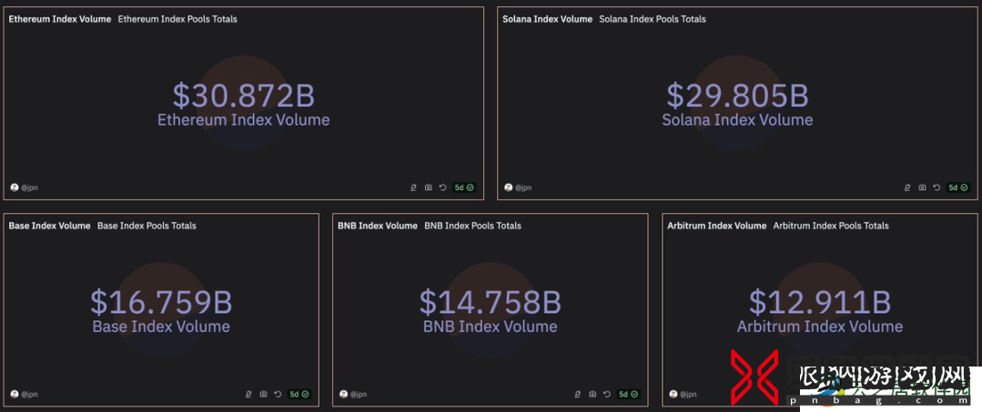Viewport: 982px width, 412px height.
Task: Open the query link icon in BNB Index Volume panel
Action: pos(578,394)
